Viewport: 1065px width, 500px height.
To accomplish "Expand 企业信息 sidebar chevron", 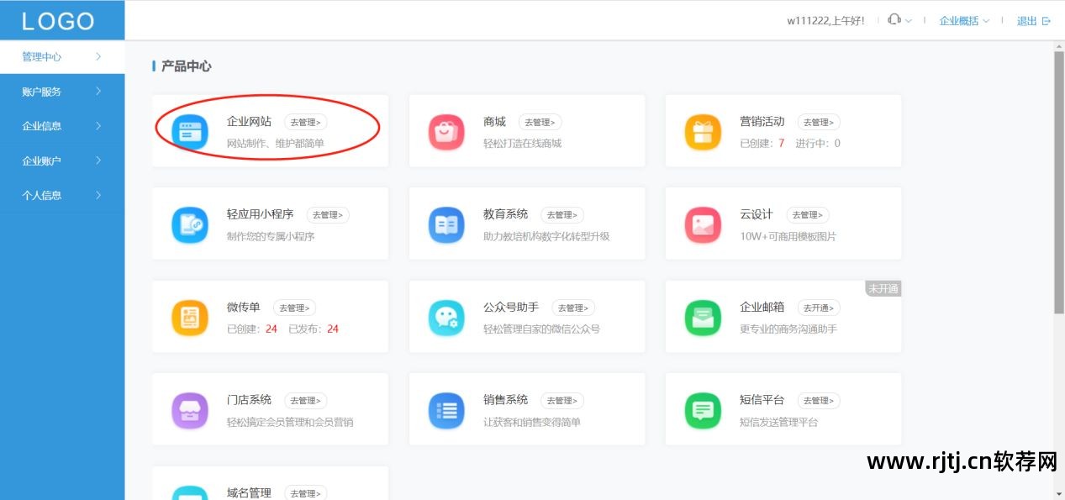I will point(98,125).
